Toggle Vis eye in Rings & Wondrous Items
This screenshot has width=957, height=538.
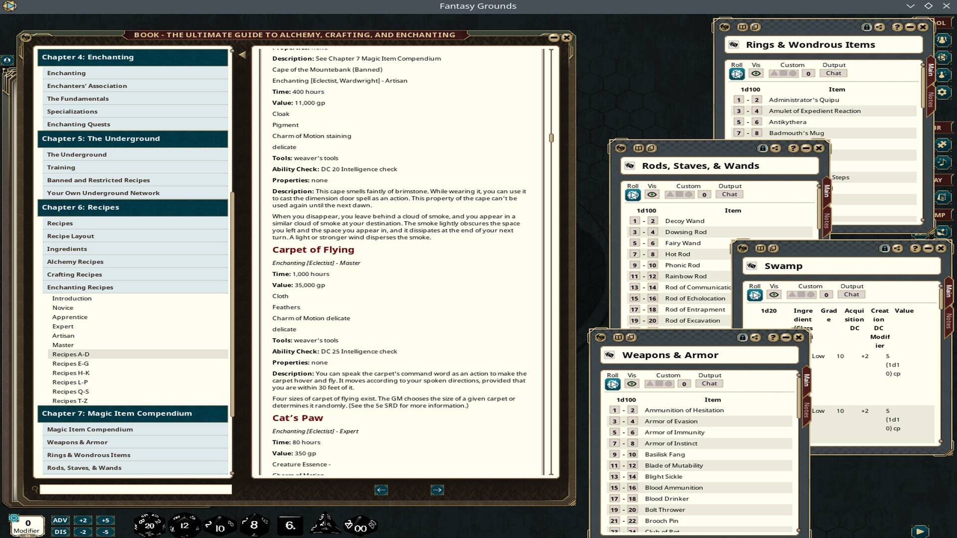(x=756, y=73)
